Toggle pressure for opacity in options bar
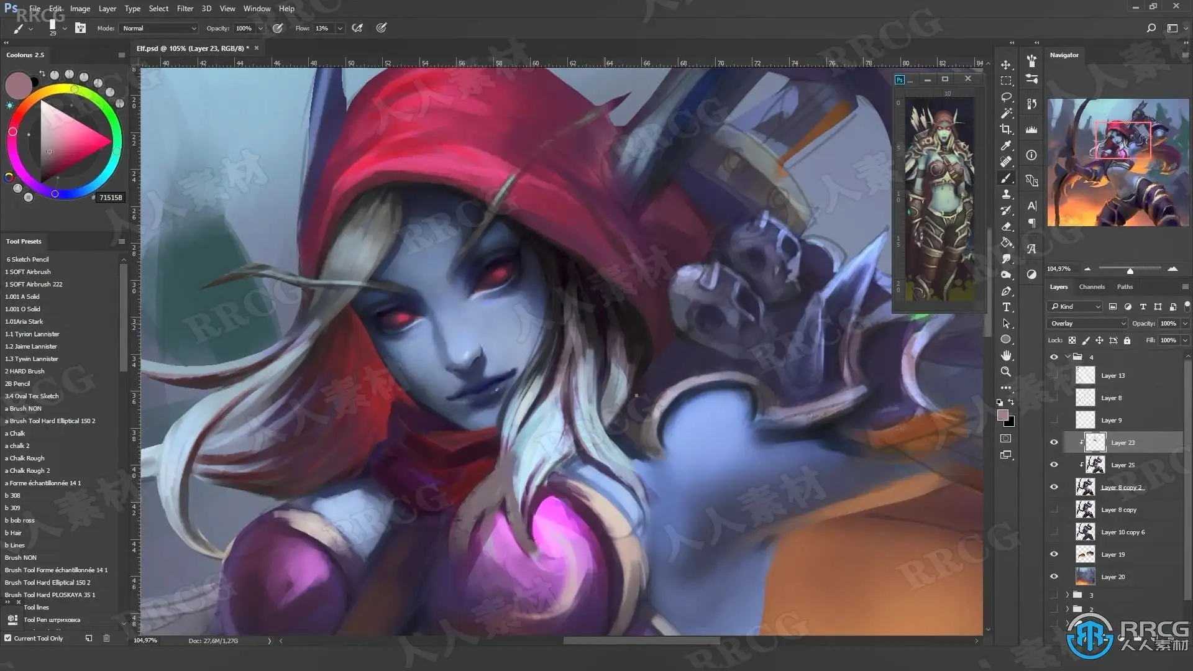The height and width of the screenshot is (671, 1193). tap(278, 28)
